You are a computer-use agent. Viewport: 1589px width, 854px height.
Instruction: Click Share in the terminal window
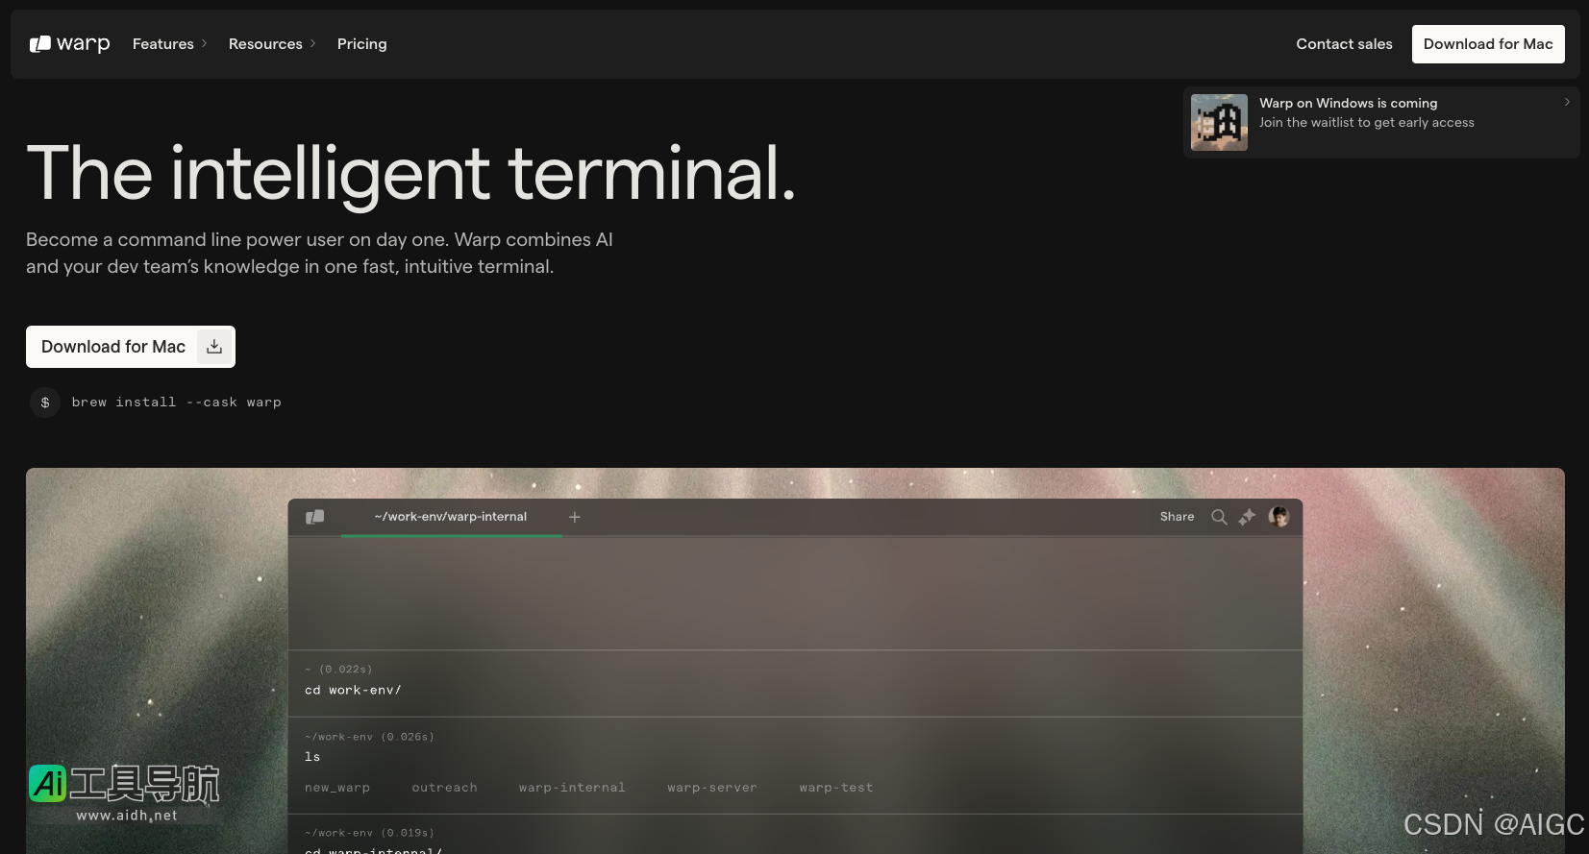click(1177, 517)
